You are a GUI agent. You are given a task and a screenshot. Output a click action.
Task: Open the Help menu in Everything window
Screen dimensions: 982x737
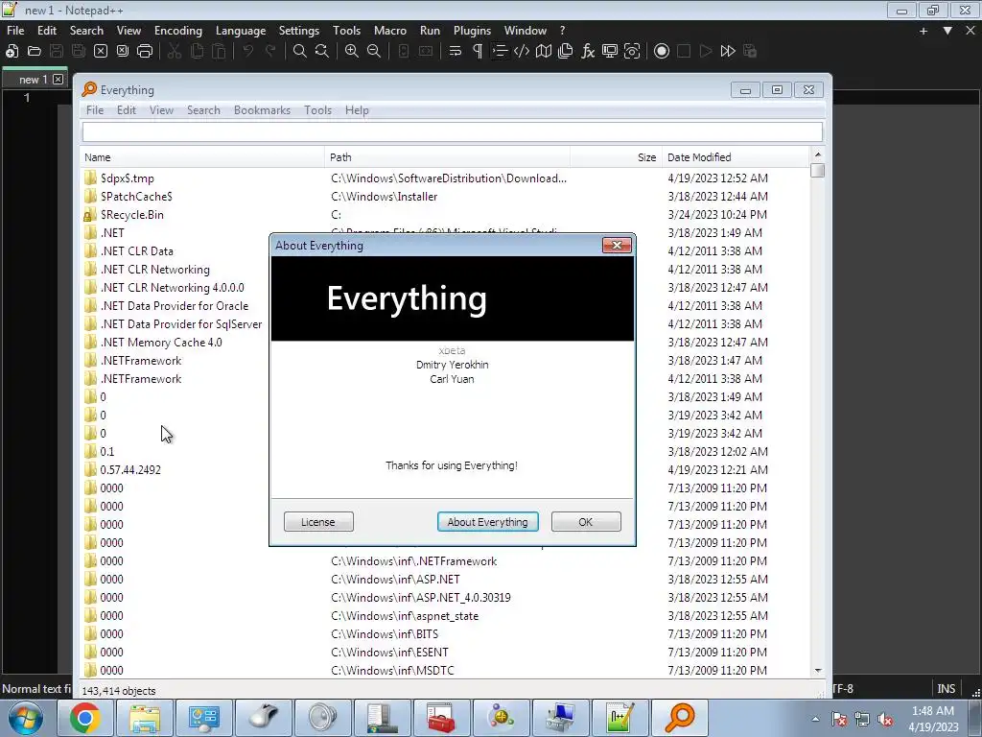pos(357,109)
